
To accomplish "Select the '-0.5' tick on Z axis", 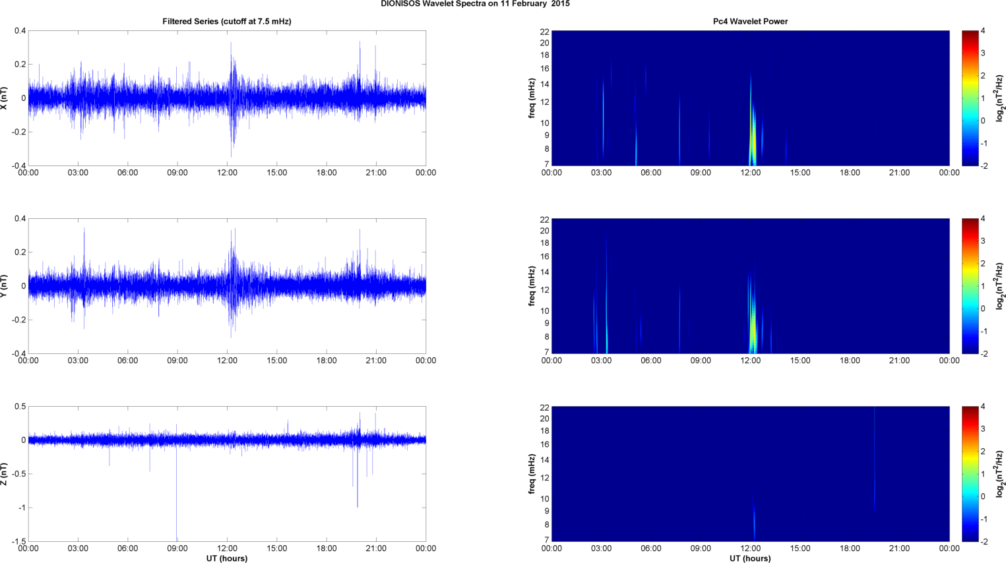I will click(x=18, y=474).
